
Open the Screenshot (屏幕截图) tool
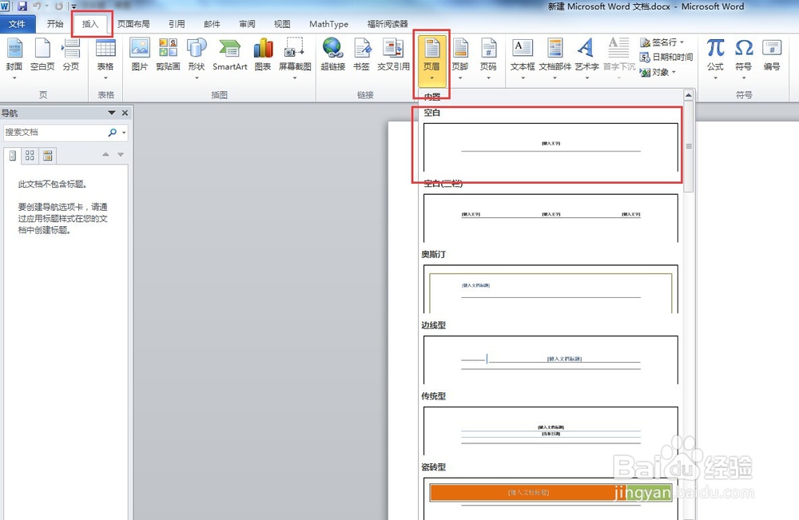pos(295,49)
